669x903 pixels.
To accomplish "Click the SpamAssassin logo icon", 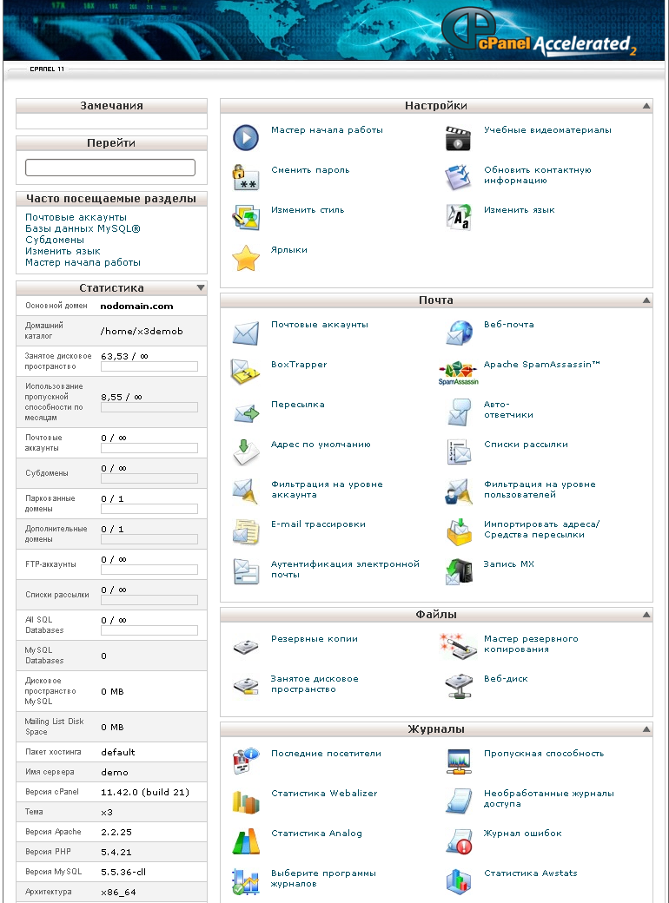I will coord(459,372).
